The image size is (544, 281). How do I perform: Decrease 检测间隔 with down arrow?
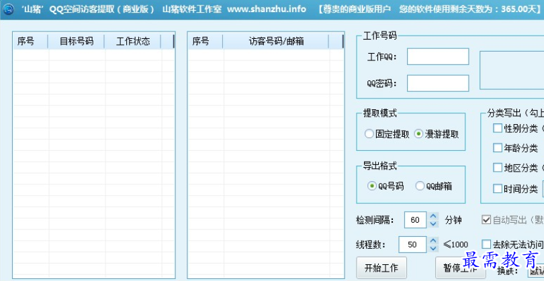click(x=433, y=224)
